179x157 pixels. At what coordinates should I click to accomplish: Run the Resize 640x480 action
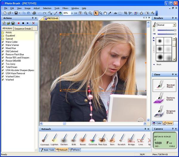[x=13, y=61]
